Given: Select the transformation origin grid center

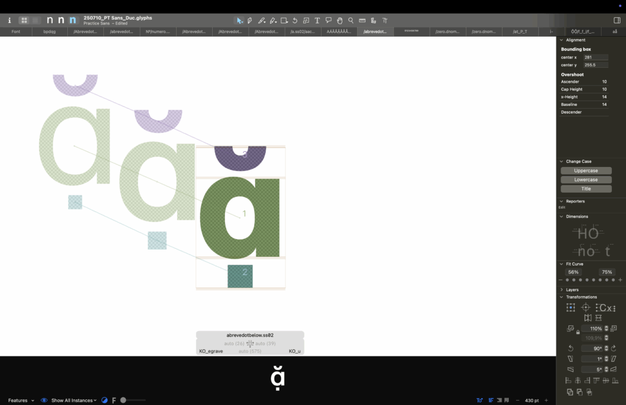Looking at the screenshot, I should [x=570, y=307].
